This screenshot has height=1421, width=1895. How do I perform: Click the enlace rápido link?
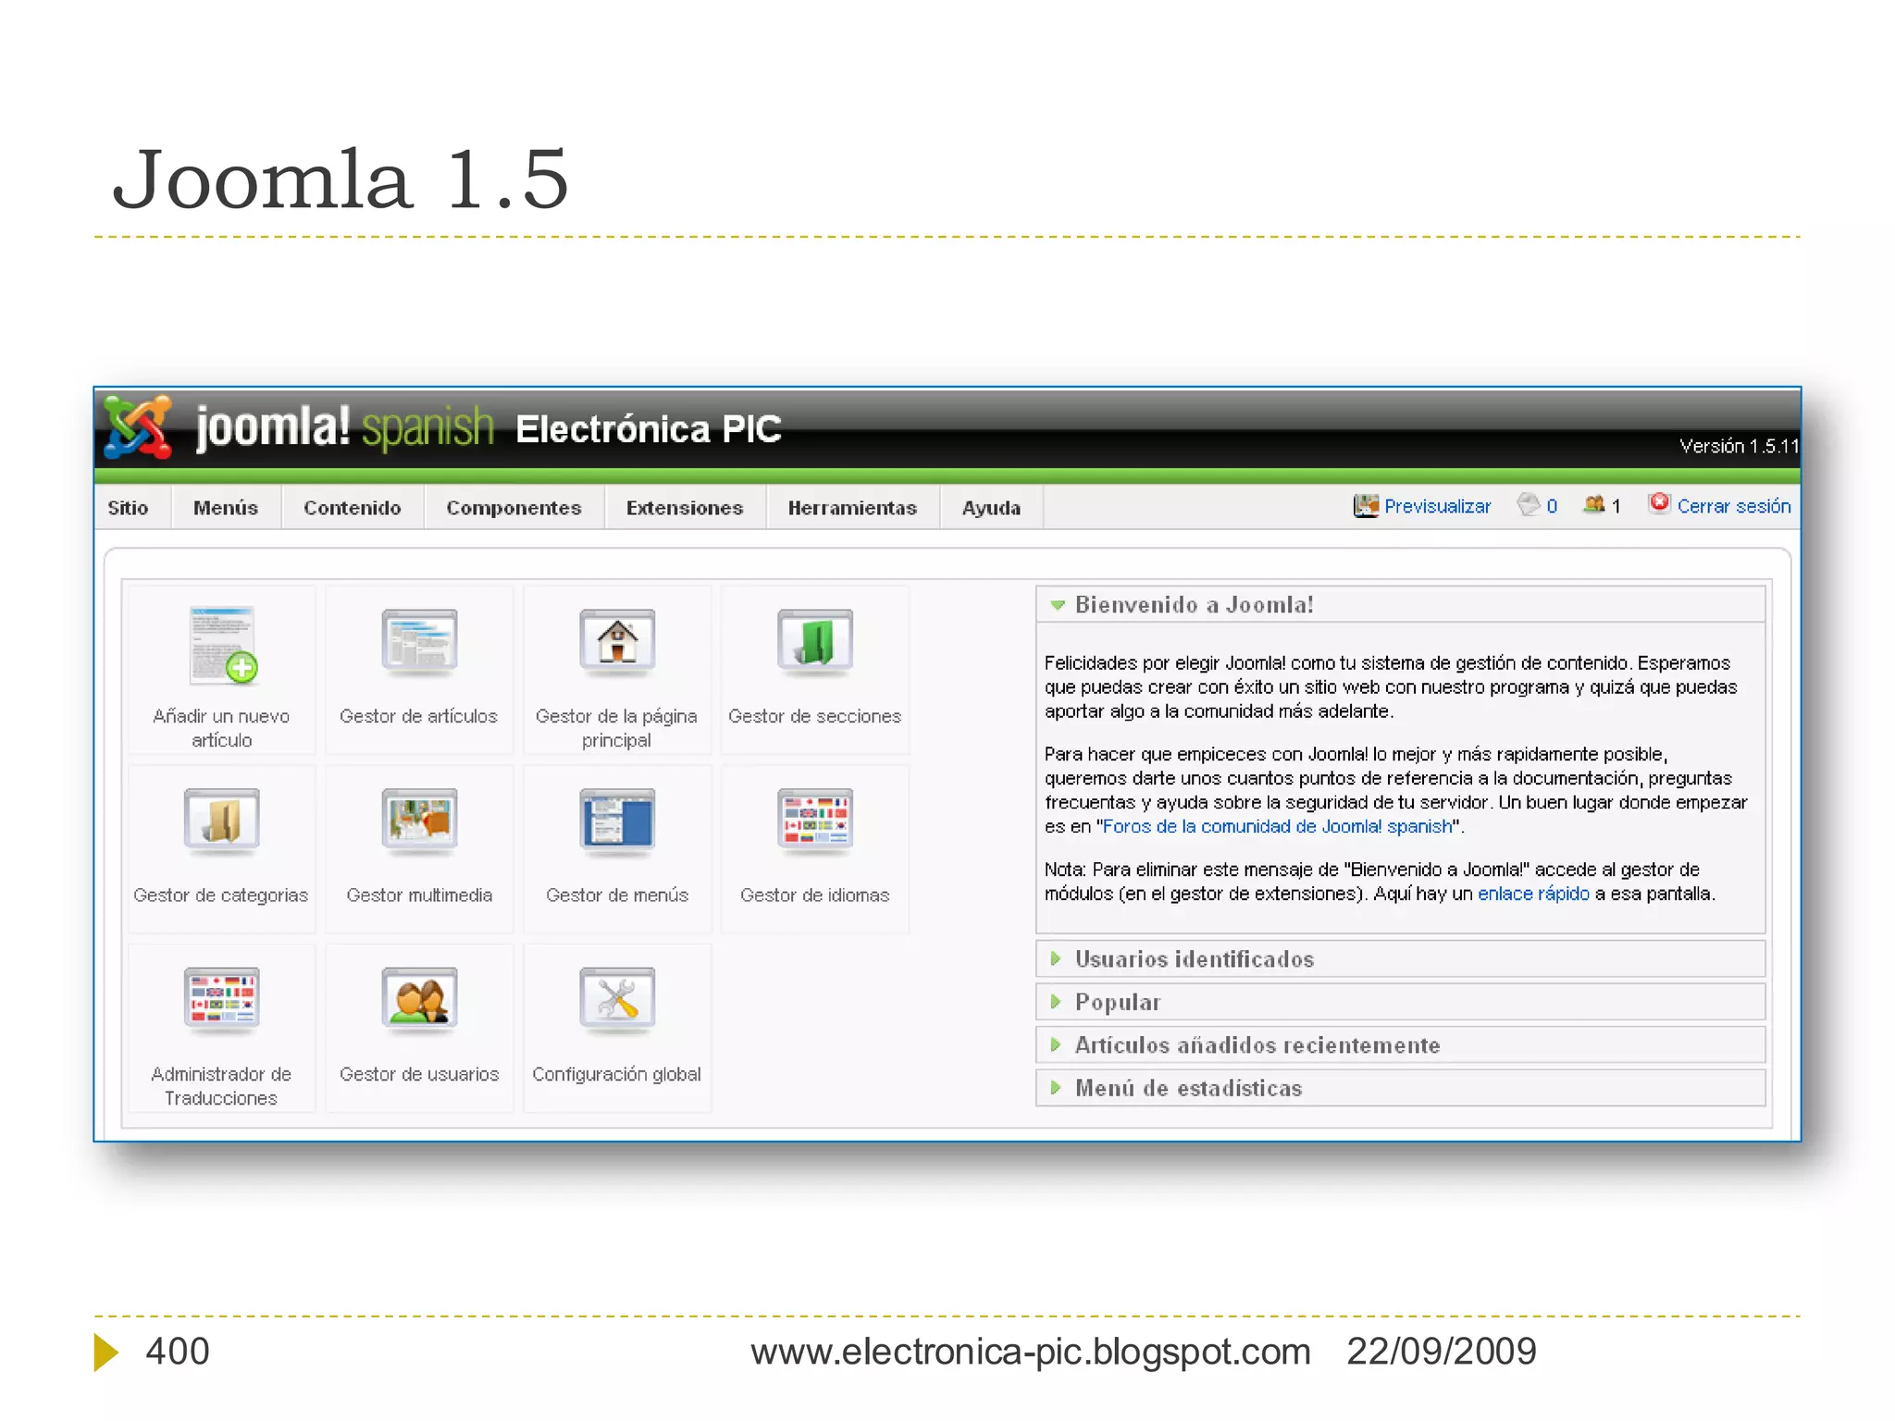pyautogui.click(x=1533, y=894)
